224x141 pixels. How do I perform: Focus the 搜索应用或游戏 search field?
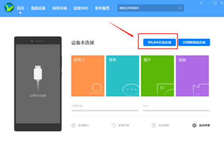(151, 8)
